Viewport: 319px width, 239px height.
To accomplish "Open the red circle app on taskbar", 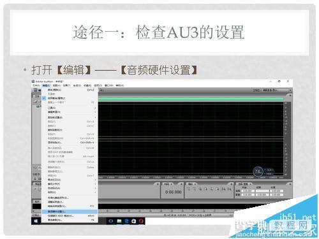I will pos(141,221).
